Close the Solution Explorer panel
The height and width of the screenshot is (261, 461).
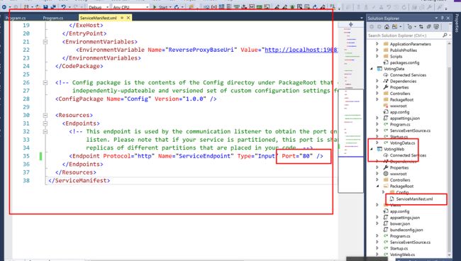click(448, 18)
